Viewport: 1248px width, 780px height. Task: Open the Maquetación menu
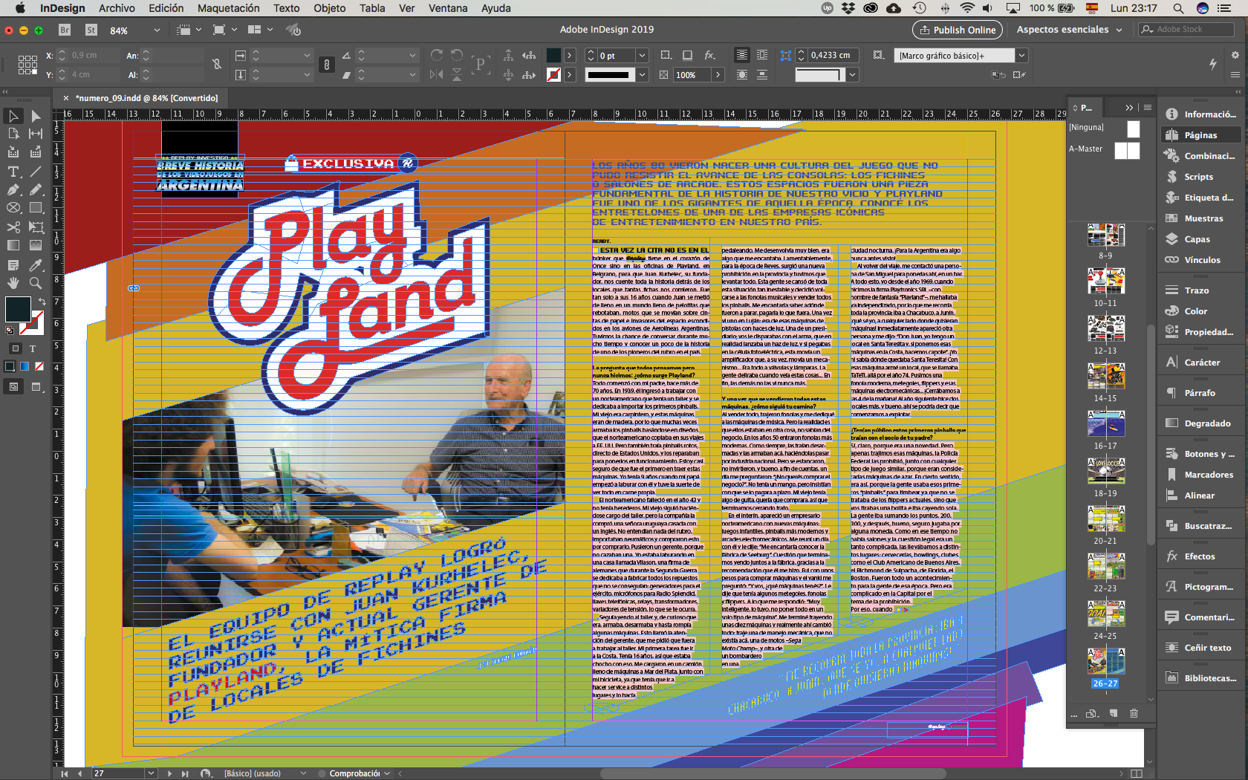(x=228, y=8)
